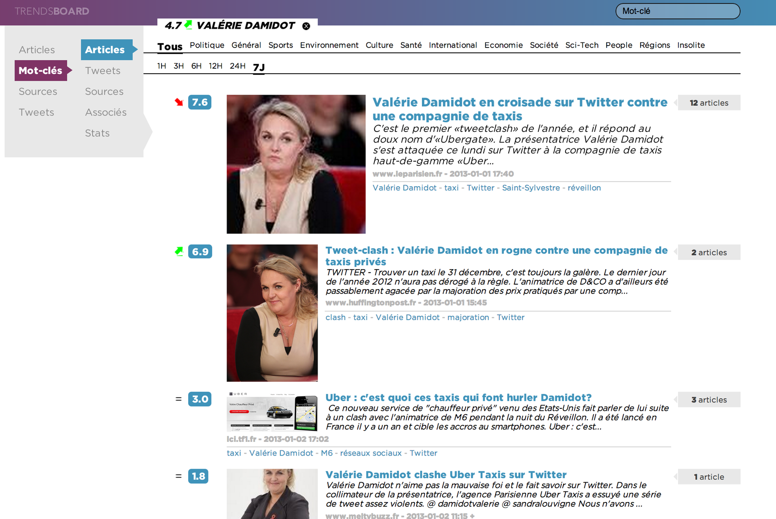Screen dimensions: 776x519
Task: Set time range to 6H
Action: pos(196,66)
